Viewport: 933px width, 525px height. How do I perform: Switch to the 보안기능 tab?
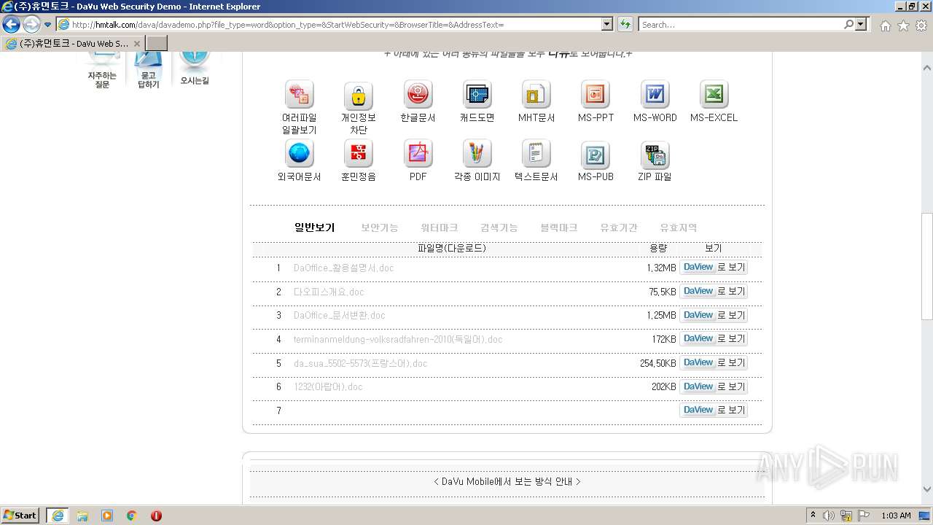pos(380,227)
